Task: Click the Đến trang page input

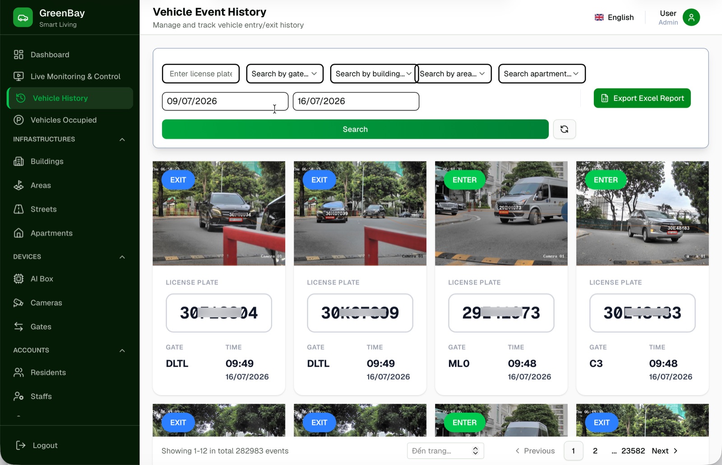Action: point(445,451)
